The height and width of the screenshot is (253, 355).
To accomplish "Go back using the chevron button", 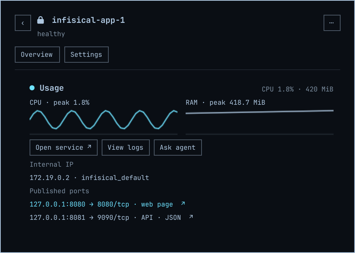I will [x=23, y=23].
